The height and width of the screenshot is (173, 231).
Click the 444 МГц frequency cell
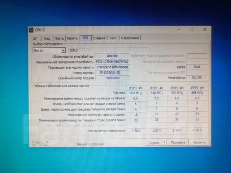(136, 93)
